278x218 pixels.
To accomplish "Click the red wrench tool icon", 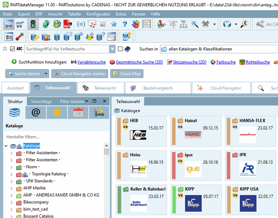I will pyautogui.click(x=20, y=37).
